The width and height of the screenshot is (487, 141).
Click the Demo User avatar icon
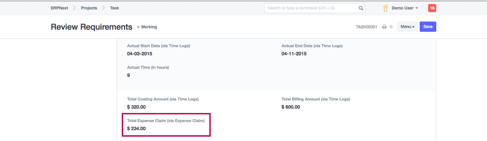click(x=385, y=8)
